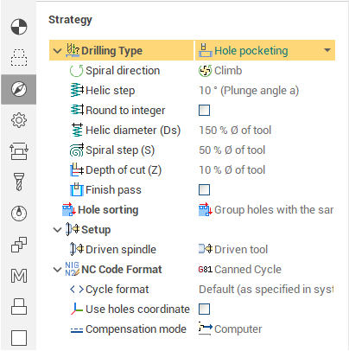Viewport: 349px width, 351px height.
Task: Select the Hole sorting row
Action: [192, 210]
